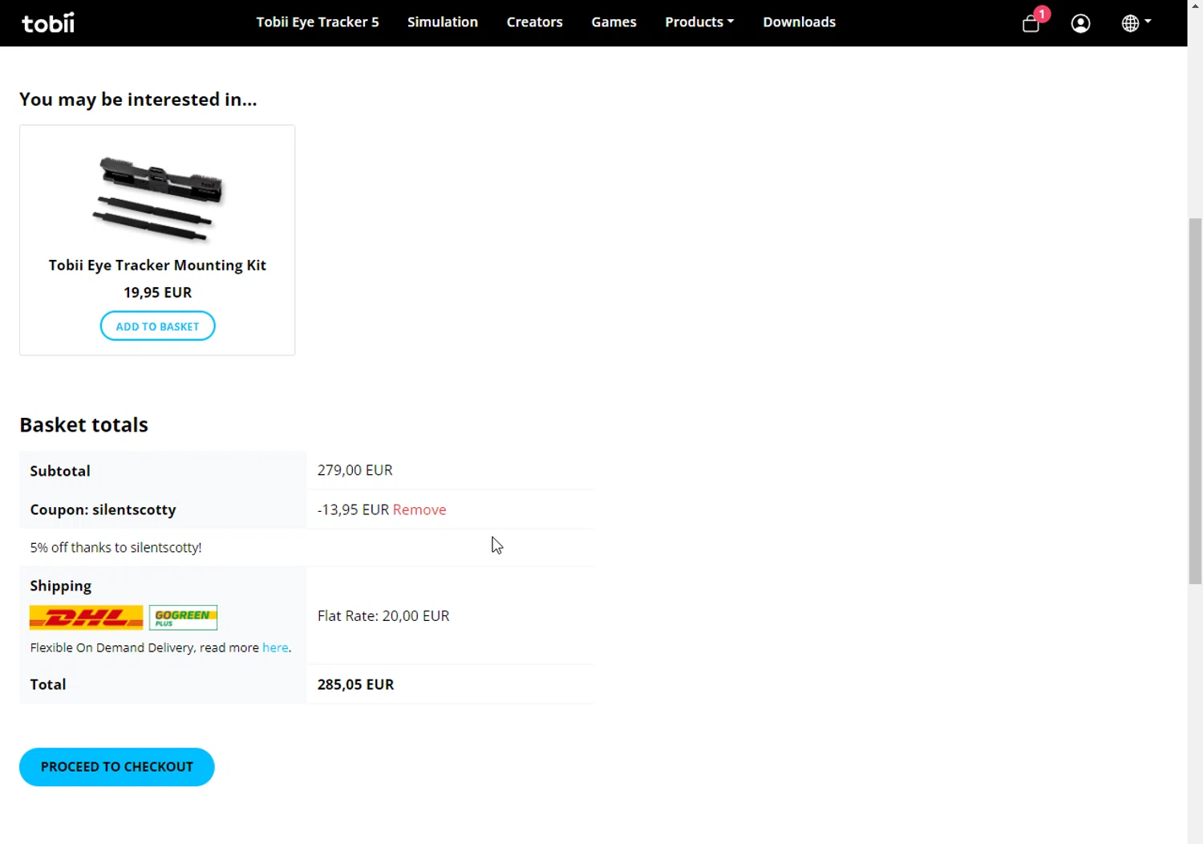The width and height of the screenshot is (1203, 844).
Task: Select the '5% off thanks to silentscotty!' text
Action: pyautogui.click(x=115, y=547)
